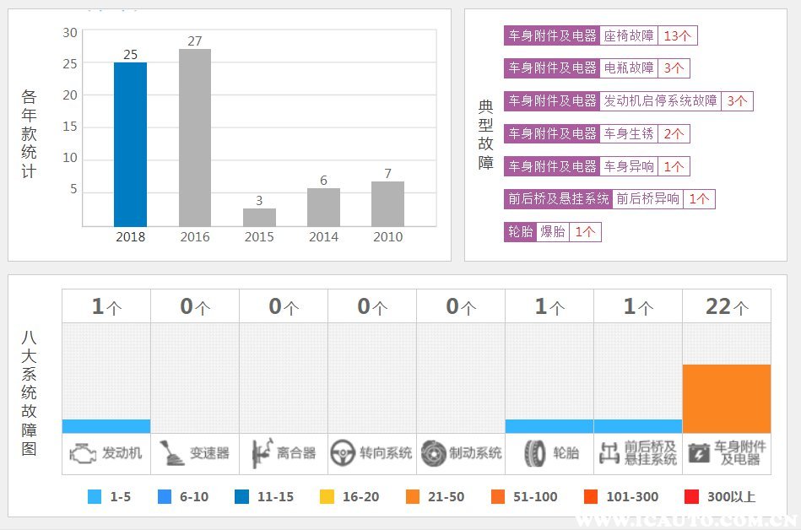
Task: Click the engine (发动机) system icon
Action: [x=83, y=453]
